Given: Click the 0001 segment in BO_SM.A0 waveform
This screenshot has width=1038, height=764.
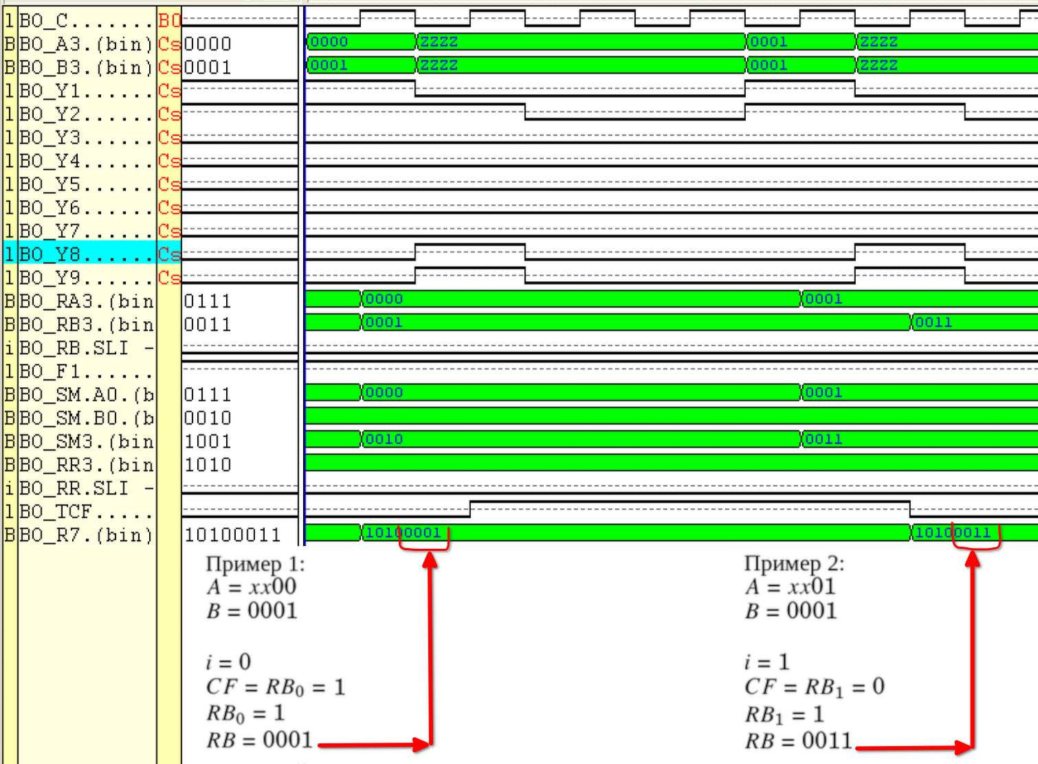Looking at the screenshot, I should 919,393.
